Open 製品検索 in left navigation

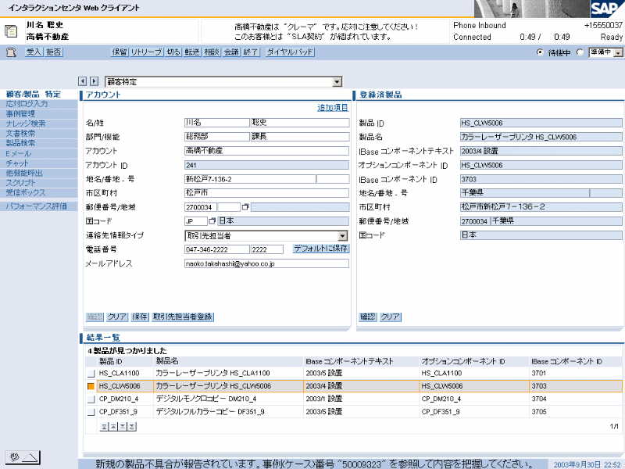pyautogui.click(x=20, y=143)
